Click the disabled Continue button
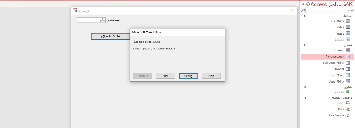This screenshot has width=355, height=128. pos(142,76)
